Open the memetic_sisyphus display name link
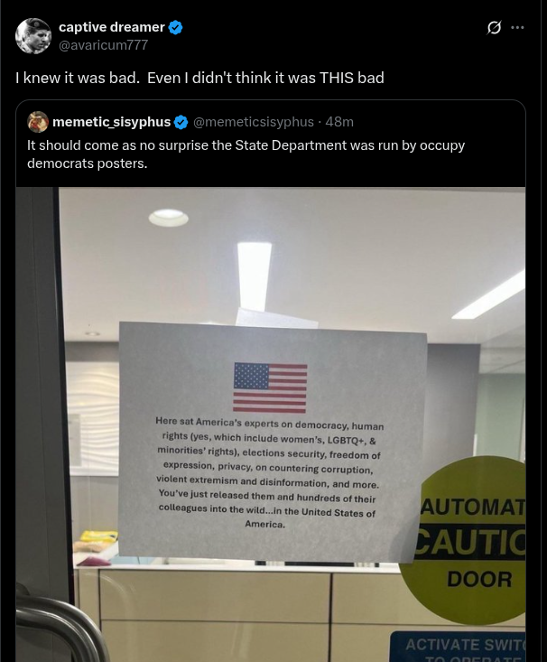Screen dimensions: 547x662 111,122
